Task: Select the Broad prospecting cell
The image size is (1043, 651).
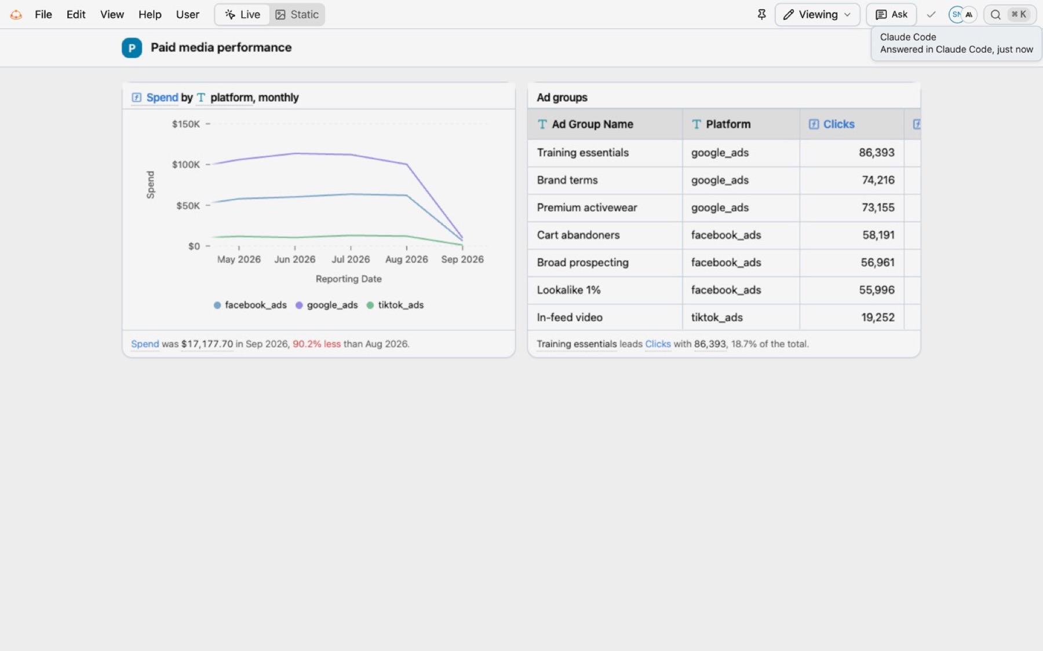Action: (x=605, y=263)
